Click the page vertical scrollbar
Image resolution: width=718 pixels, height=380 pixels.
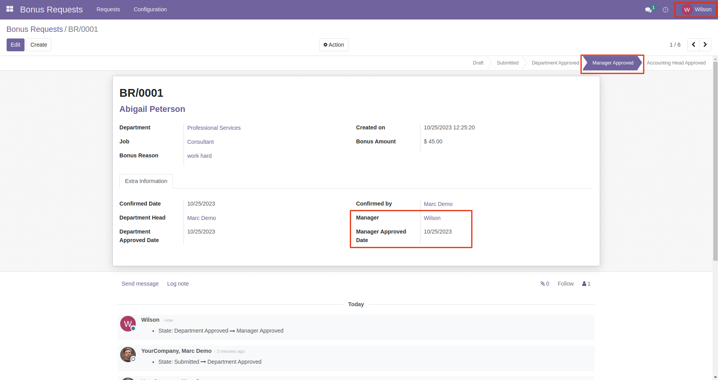[x=715, y=161]
